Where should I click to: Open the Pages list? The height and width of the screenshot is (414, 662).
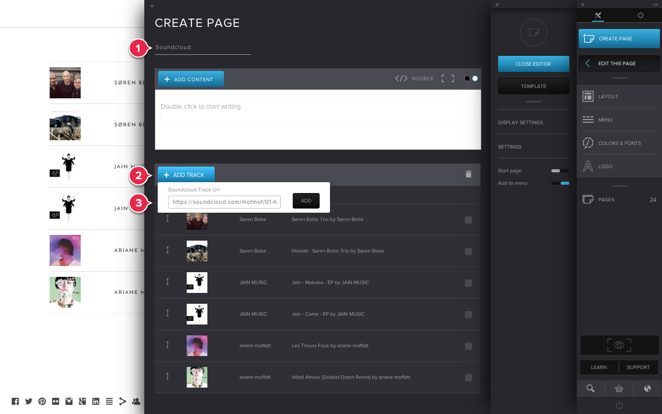[619, 199]
